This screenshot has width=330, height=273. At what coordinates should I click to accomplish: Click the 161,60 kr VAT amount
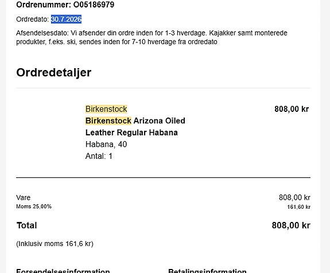[x=299, y=207]
